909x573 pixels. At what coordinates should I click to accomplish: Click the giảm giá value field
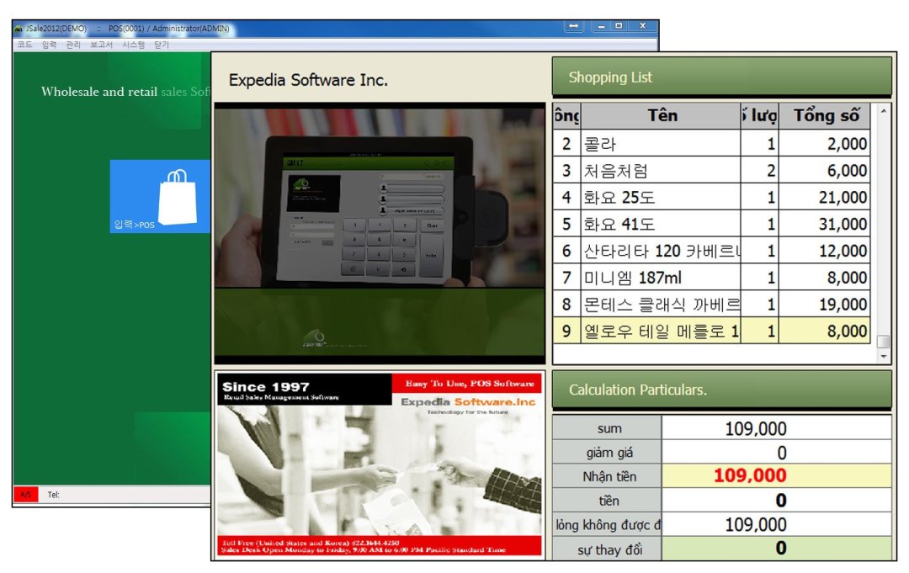[776, 452]
